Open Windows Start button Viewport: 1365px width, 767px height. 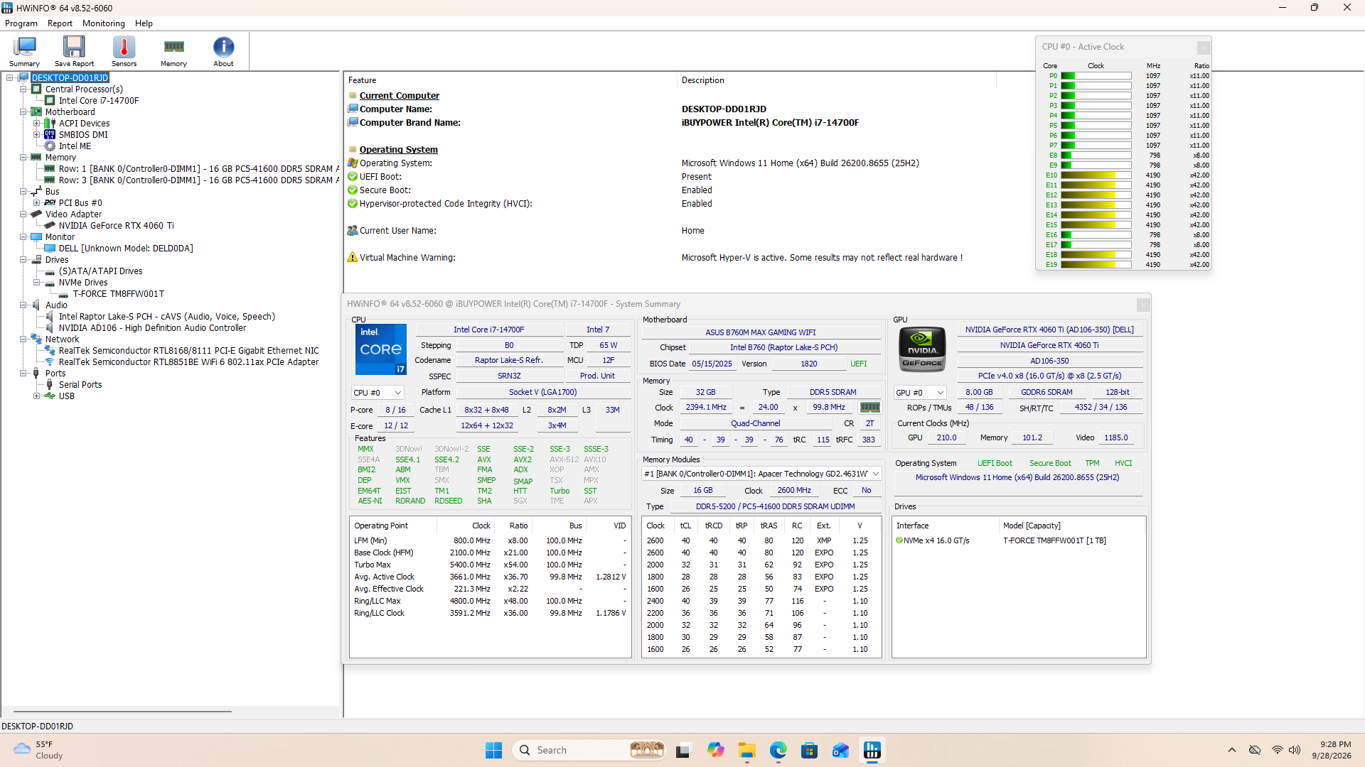click(x=493, y=750)
